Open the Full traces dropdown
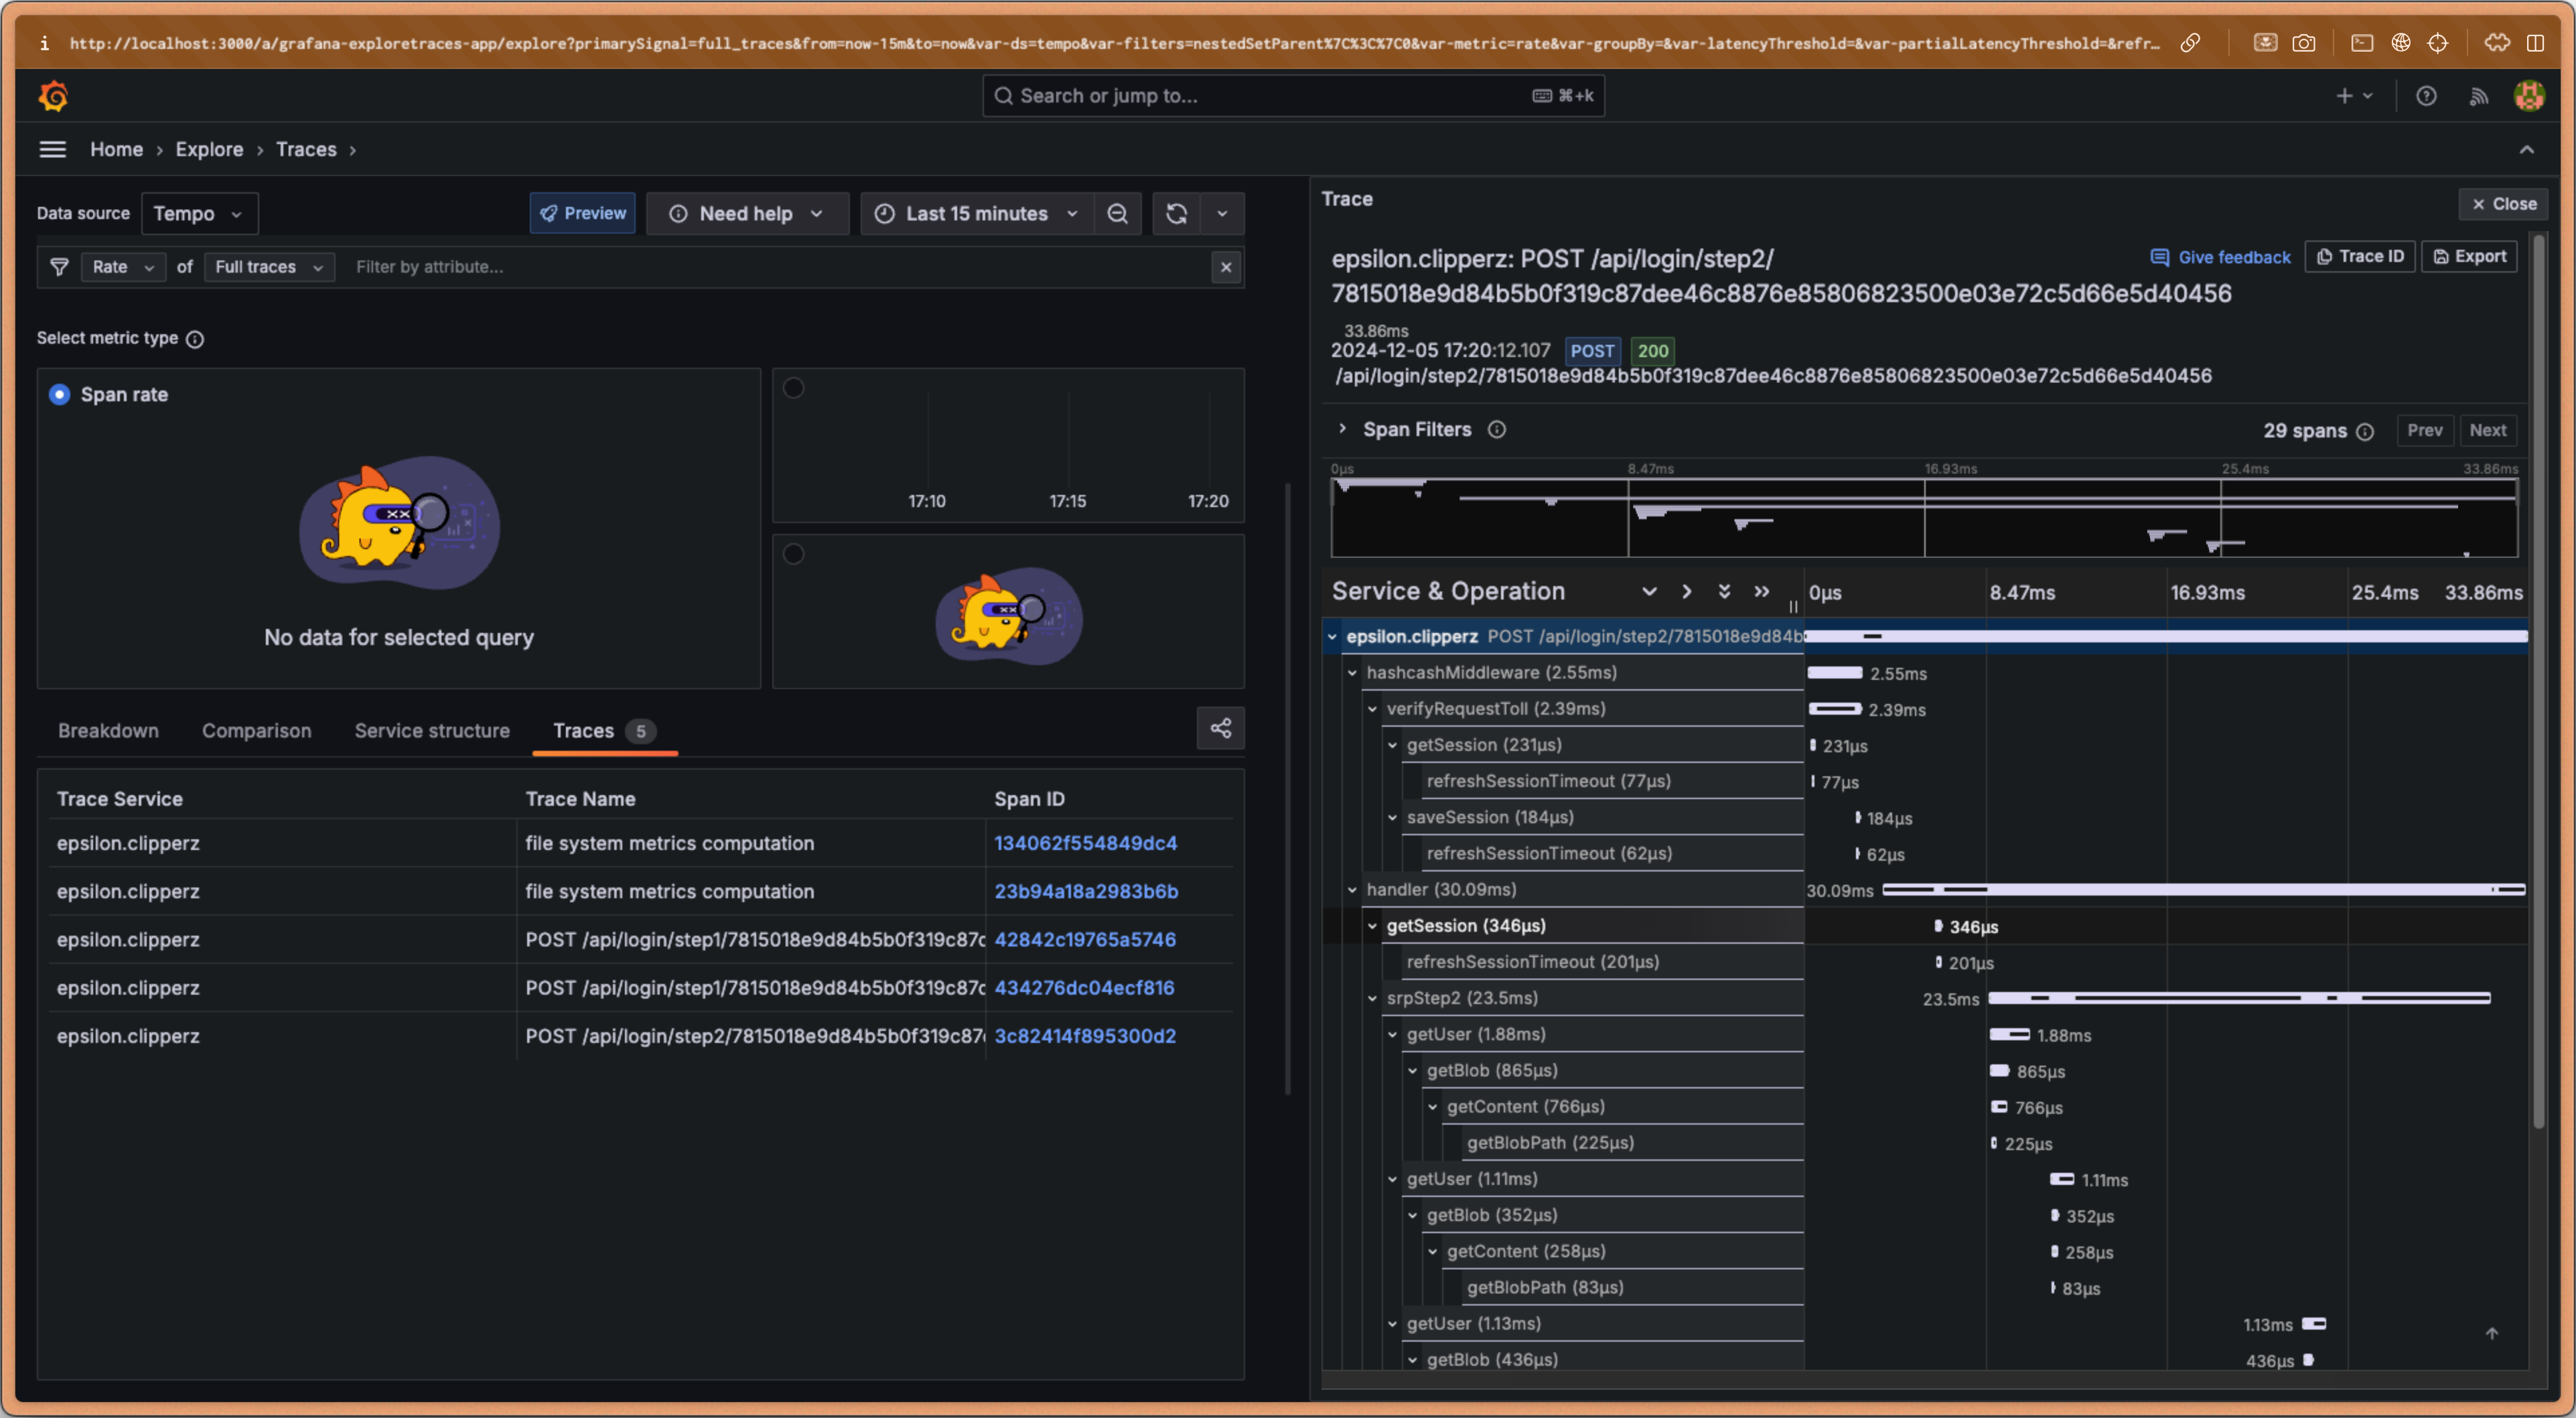 coord(269,267)
